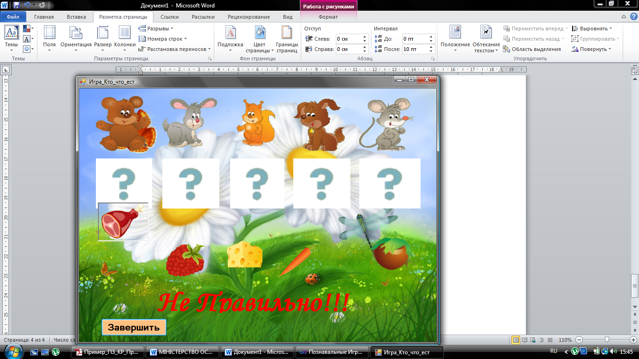
Task: Open the Поля margins menu
Action: (49, 38)
